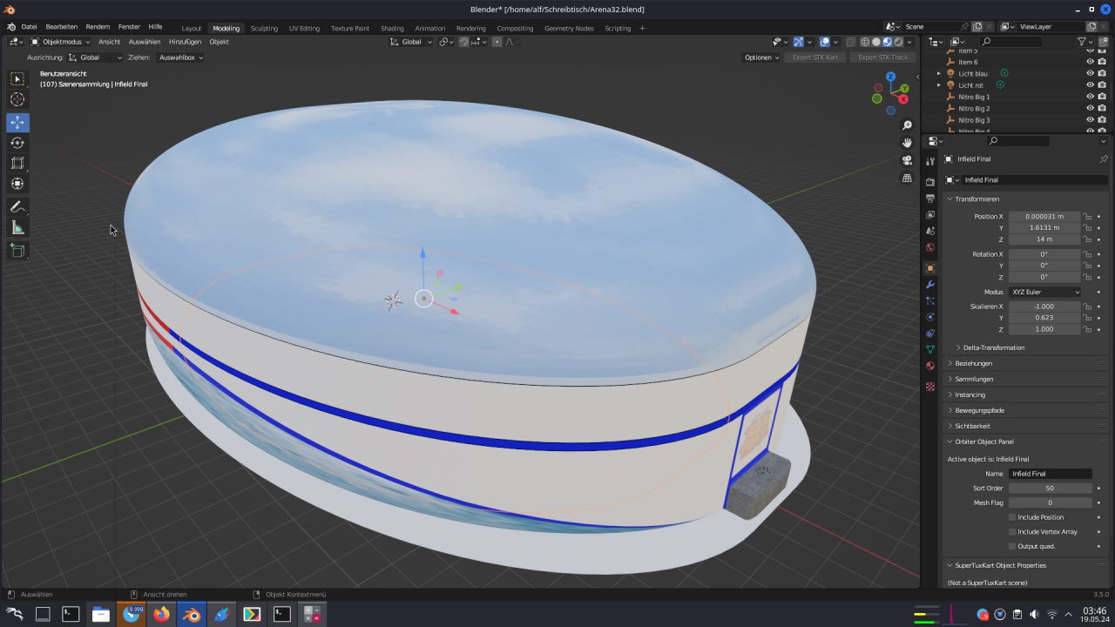
Task: Check the Include Vertex Array option
Action: pyautogui.click(x=1012, y=531)
